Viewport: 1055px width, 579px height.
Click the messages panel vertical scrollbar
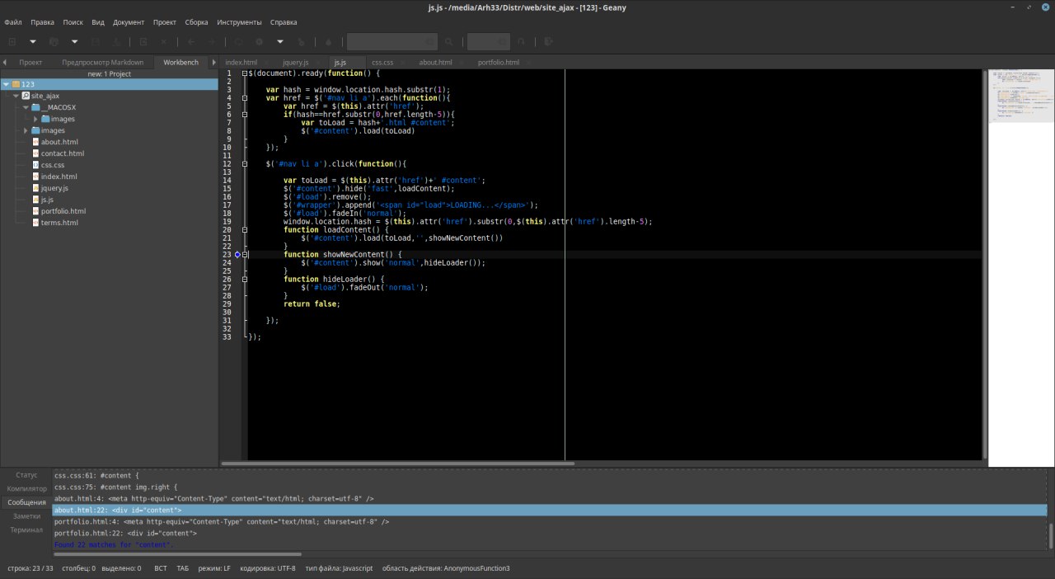click(1050, 536)
